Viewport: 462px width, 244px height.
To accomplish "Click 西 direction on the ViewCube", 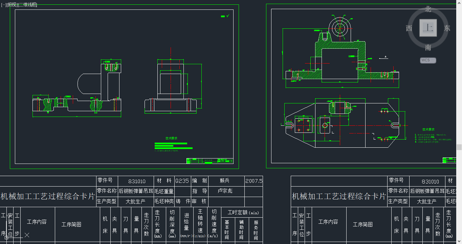I will tap(409, 28).
